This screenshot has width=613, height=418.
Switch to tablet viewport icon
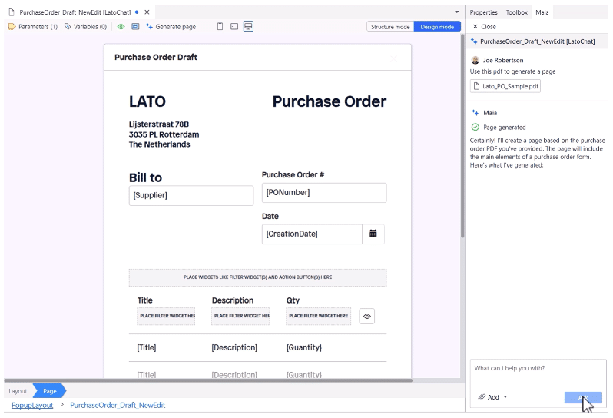coord(234,27)
